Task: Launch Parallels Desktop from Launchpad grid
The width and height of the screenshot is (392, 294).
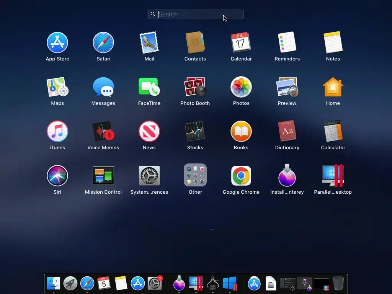Action: 333,175
